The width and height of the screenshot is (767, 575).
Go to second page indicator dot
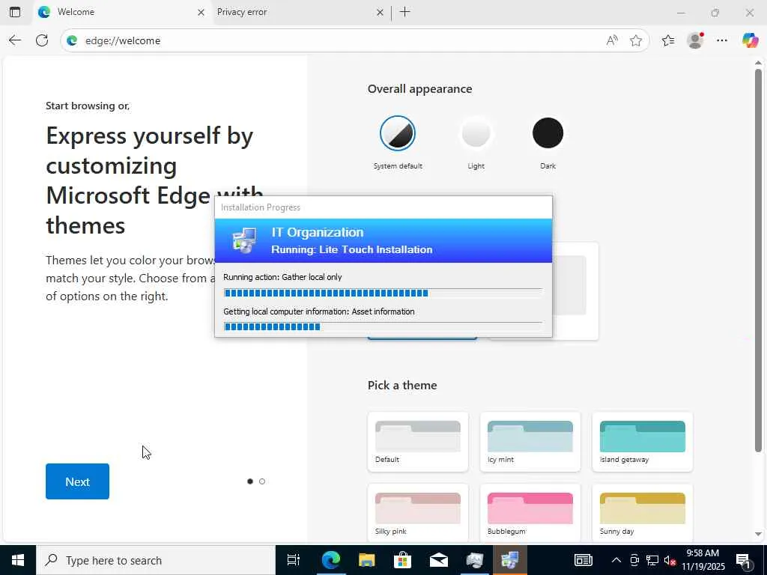click(x=262, y=481)
